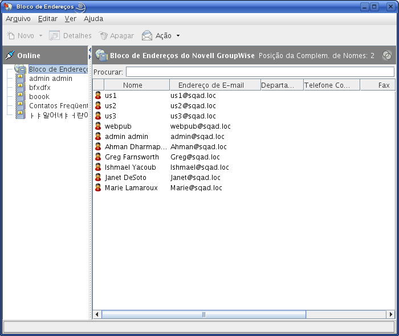Image resolution: width=399 pixels, height=336 pixels.
Task: Click the user icon beside Marie Lamaroux
Action: tap(98, 188)
